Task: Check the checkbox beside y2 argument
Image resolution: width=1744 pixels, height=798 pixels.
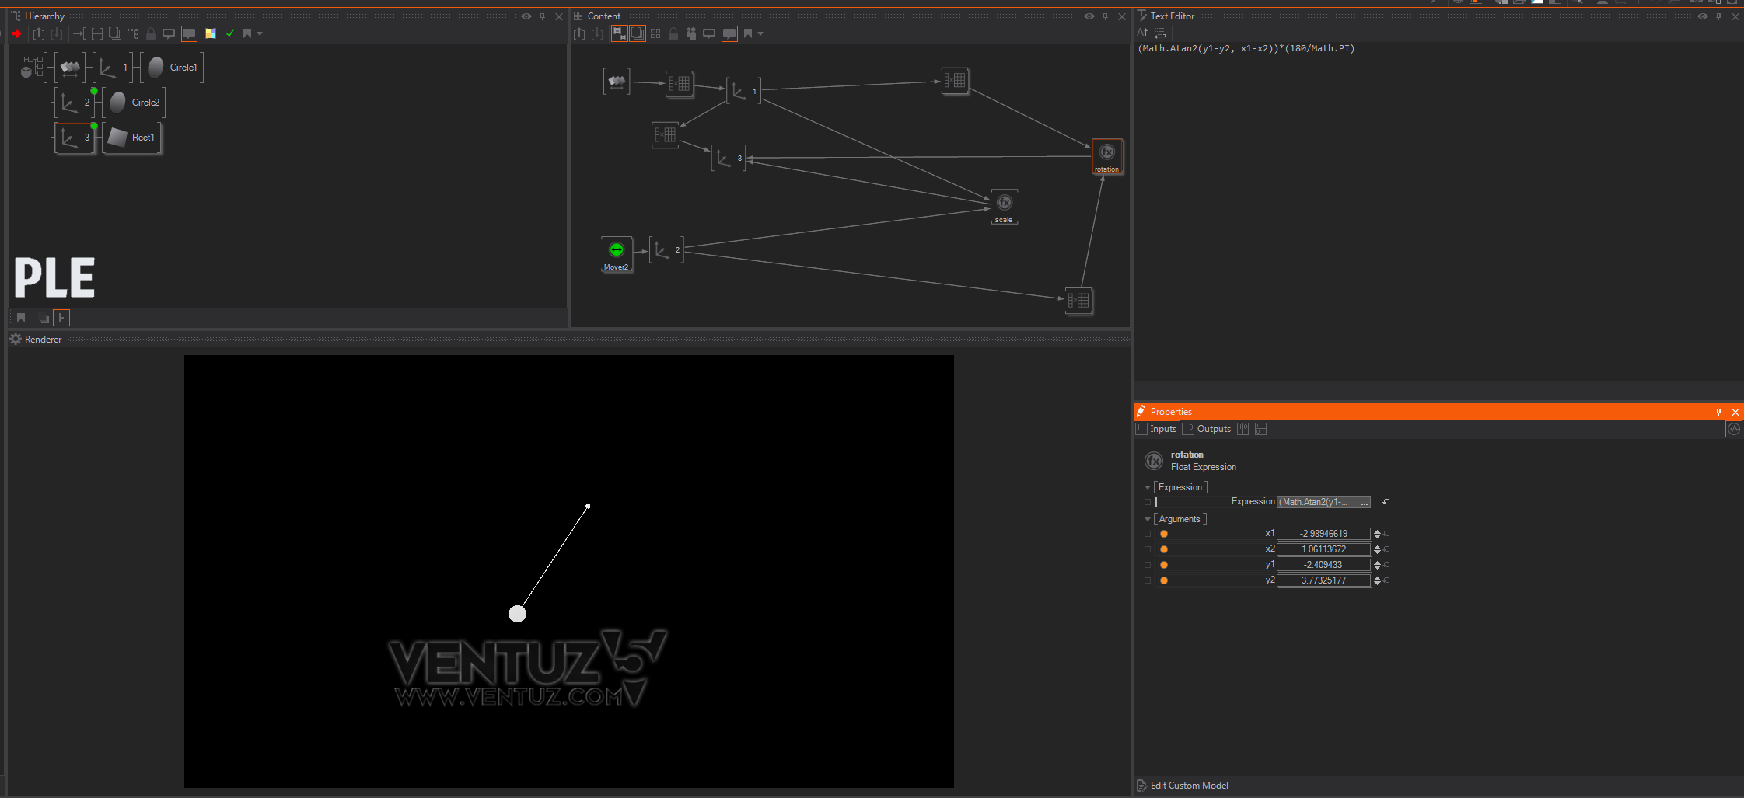Action: (1147, 581)
